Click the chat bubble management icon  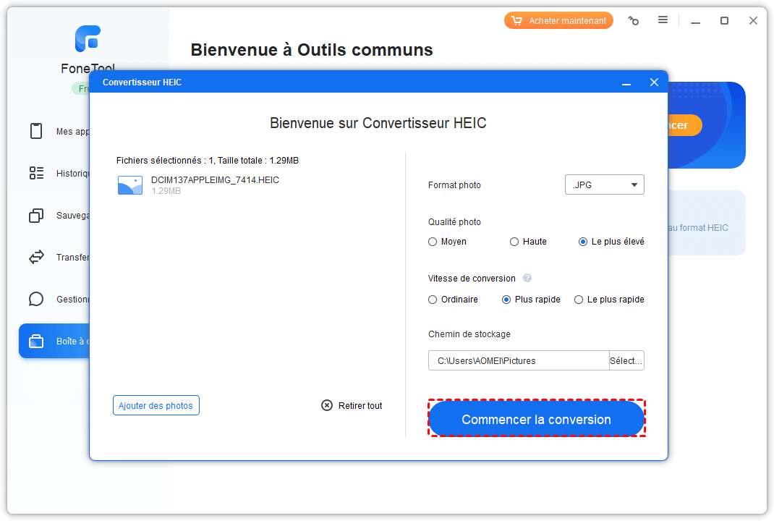pos(36,299)
